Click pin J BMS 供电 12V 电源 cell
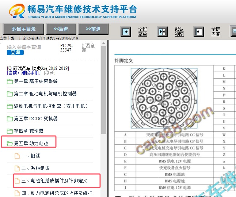Image resolution: width=236 pixels, height=197 pixels. pos(175,187)
